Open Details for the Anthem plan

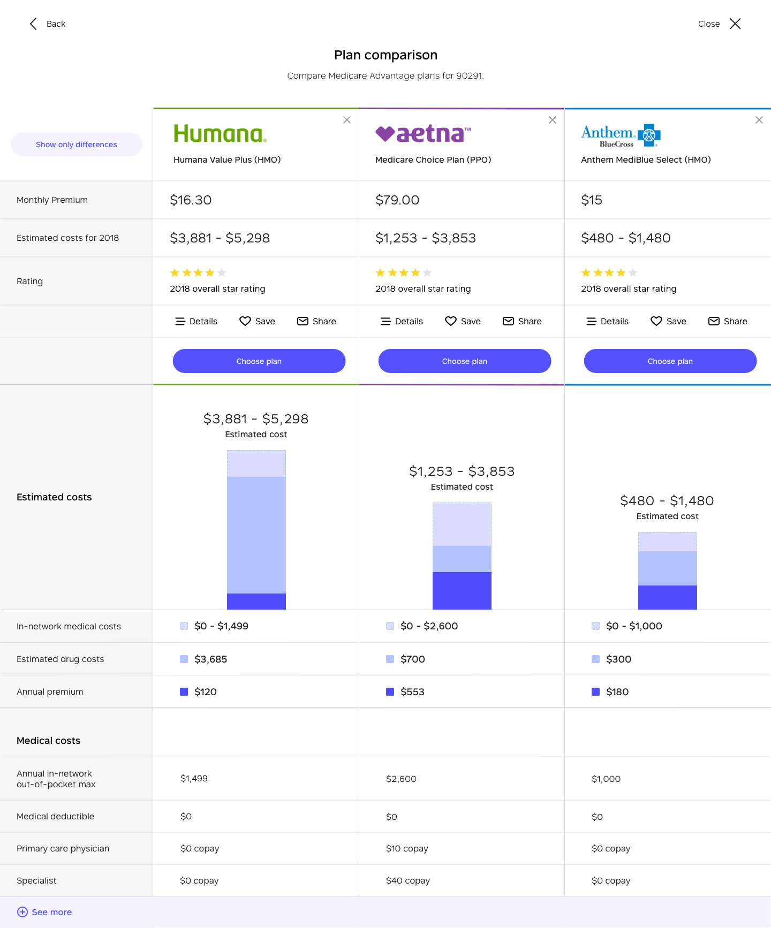(607, 321)
